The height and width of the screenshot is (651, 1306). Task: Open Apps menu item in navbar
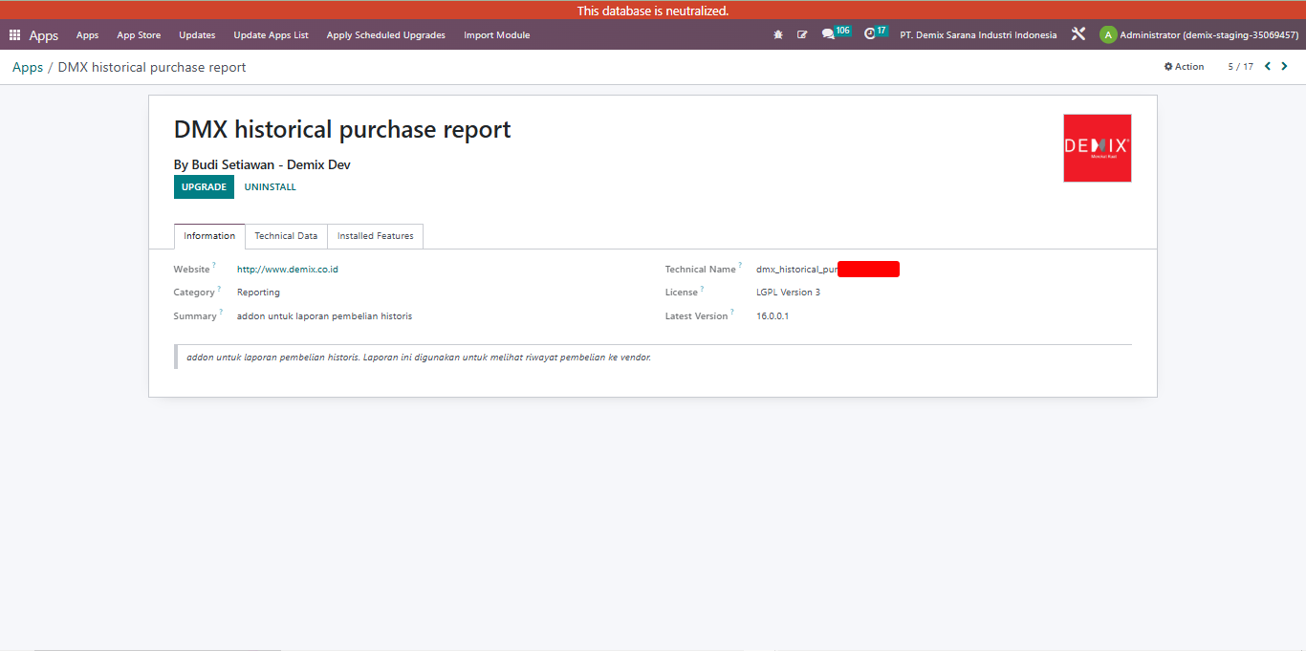tap(87, 35)
